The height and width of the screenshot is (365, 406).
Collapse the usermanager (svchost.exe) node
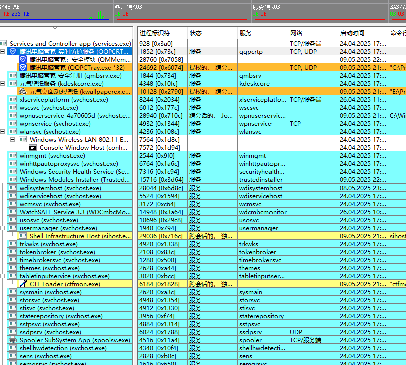tap(3, 228)
